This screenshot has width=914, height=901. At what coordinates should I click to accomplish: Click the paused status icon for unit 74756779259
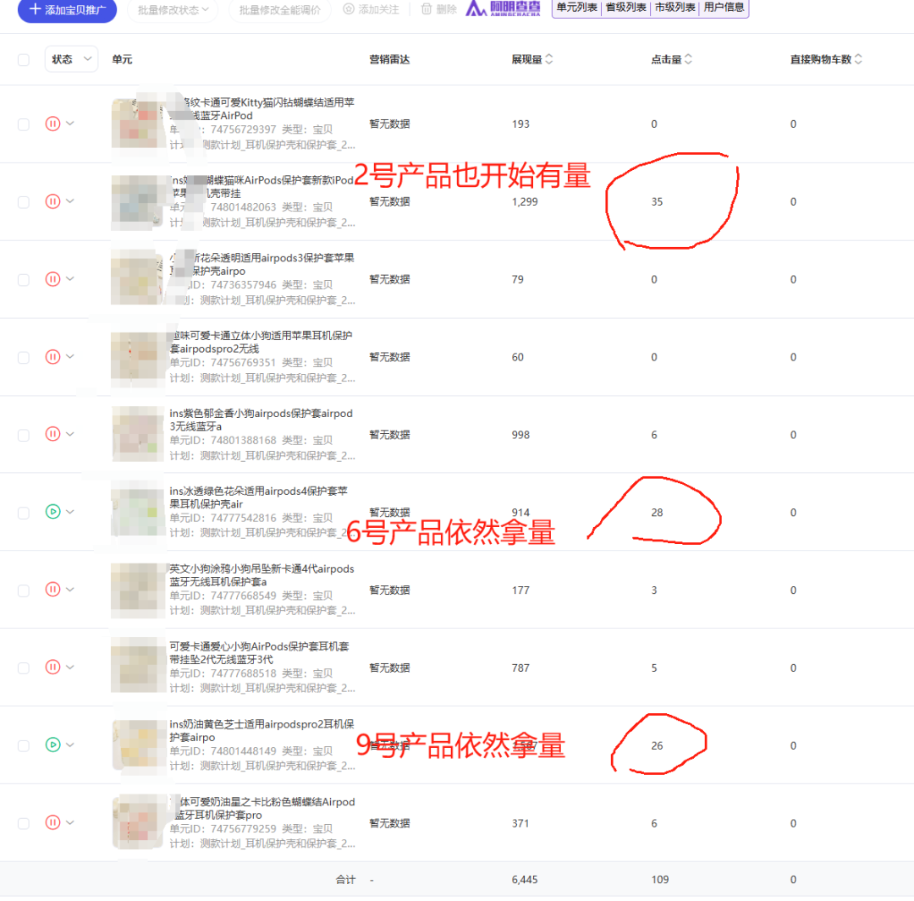coord(52,822)
